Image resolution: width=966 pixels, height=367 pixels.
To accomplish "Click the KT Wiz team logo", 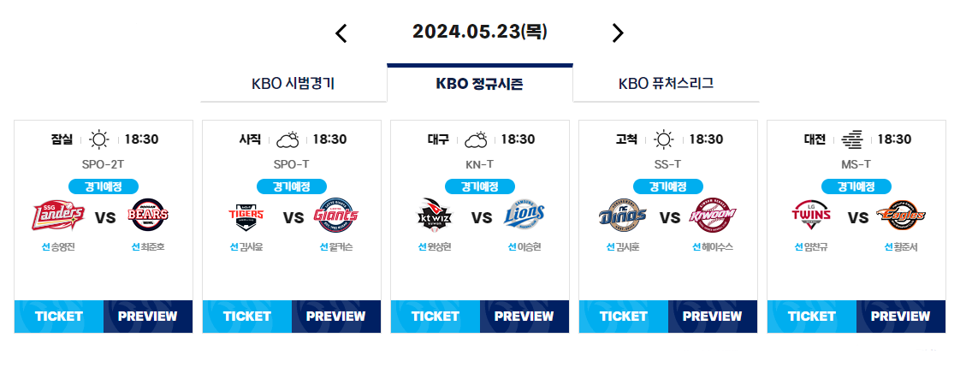I will [x=435, y=215].
